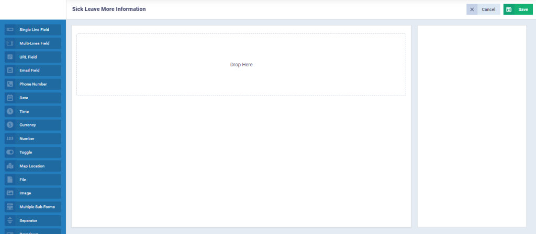This screenshot has height=234, width=536.
Task: Click the Save floppy disk icon
Action: tap(509, 9)
